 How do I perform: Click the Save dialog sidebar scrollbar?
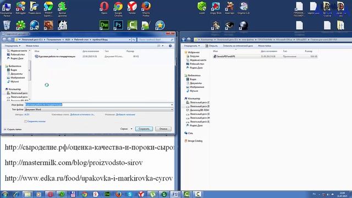click(x=30, y=70)
